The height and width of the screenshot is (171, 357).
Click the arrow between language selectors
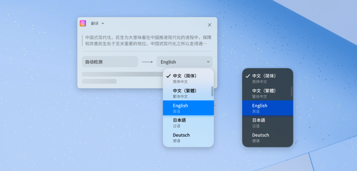(x=147, y=62)
